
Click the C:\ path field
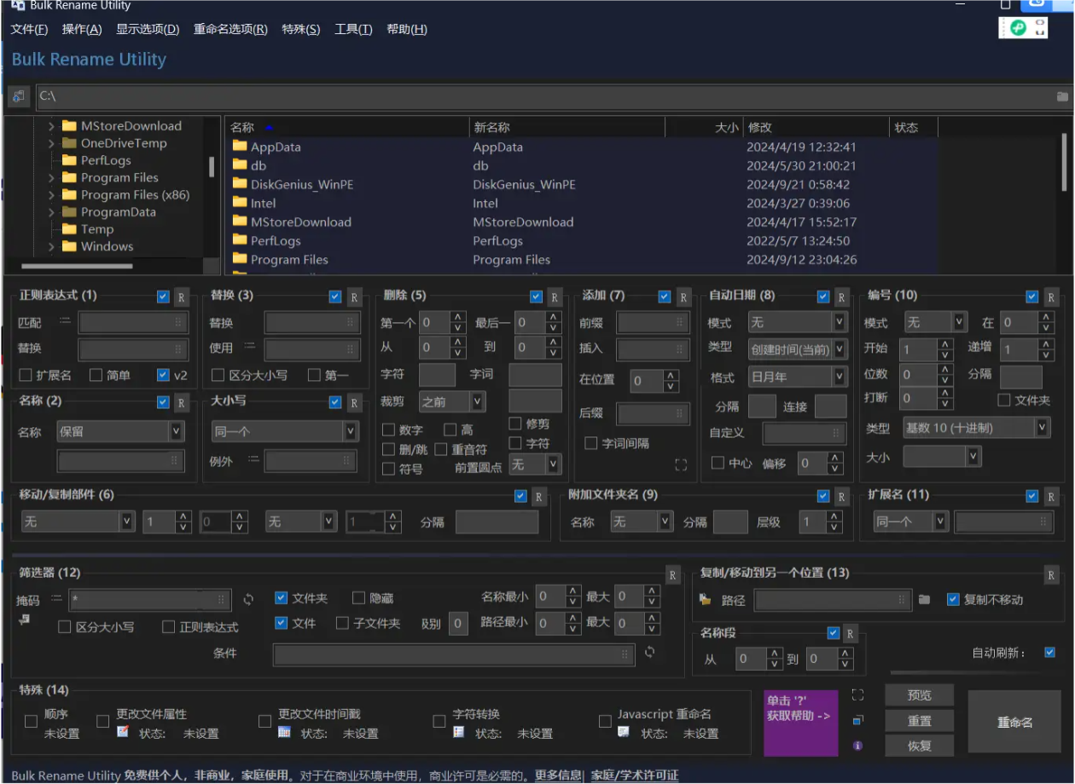tap(544, 96)
